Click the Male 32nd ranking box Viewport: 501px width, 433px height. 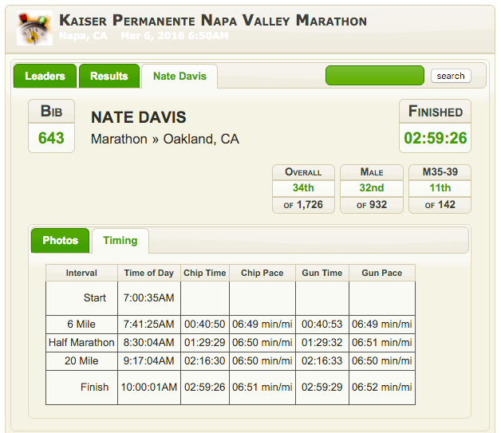[x=372, y=189]
